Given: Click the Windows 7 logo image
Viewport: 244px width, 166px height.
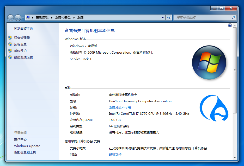Looking at the screenshot, I should tap(209, 62).
